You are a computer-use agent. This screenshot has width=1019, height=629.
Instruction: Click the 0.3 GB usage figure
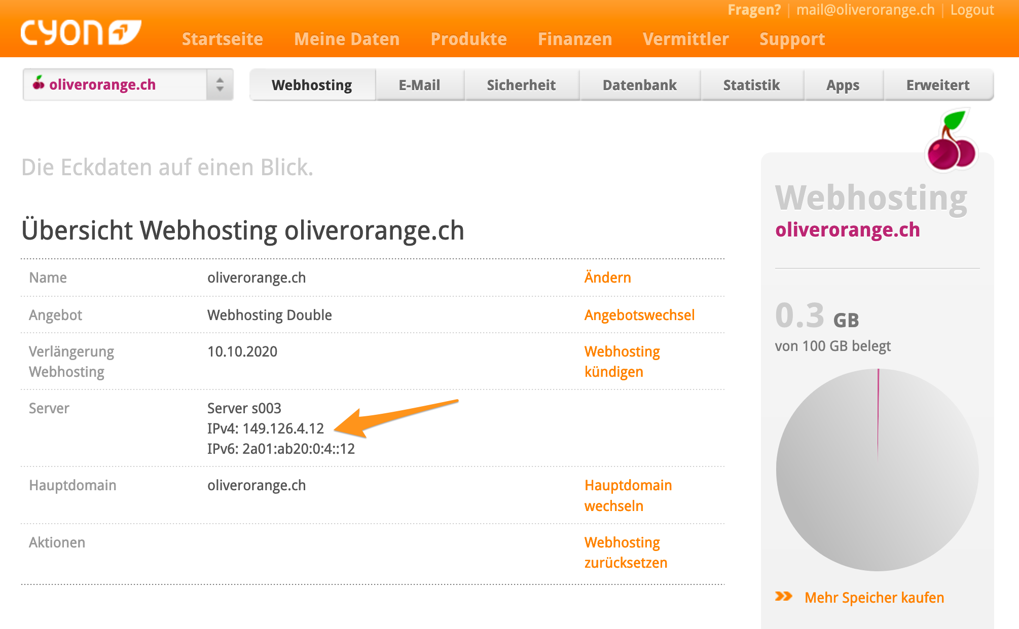pos(817,316)
